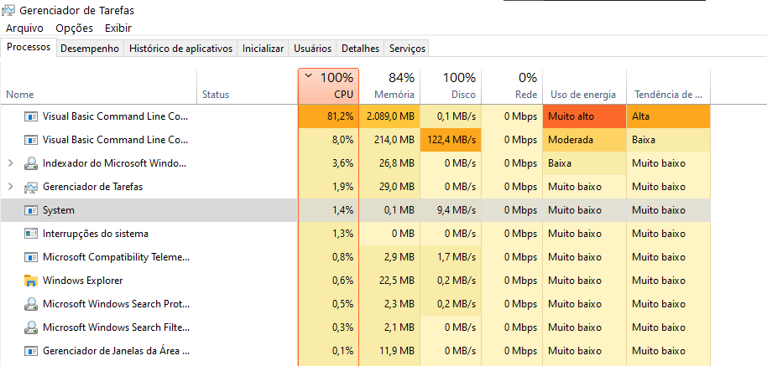Click the Moderada energy usage cell
This screenshot has height=366, width=767.
pos(585,140)
